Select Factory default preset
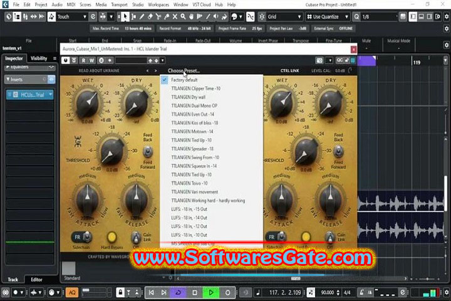Viewport: 451px width, 301px height. tap(212, 80)
